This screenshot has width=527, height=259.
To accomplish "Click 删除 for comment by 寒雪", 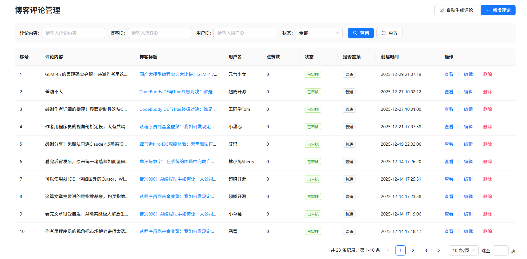I will pyautogui.click(x=487, y=231).
